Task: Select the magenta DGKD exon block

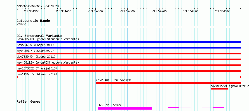Action: (125, 108)
